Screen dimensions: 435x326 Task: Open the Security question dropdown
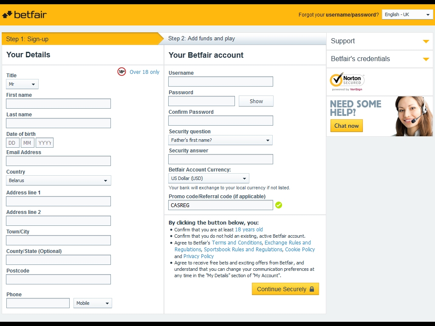tap(220, 140)
